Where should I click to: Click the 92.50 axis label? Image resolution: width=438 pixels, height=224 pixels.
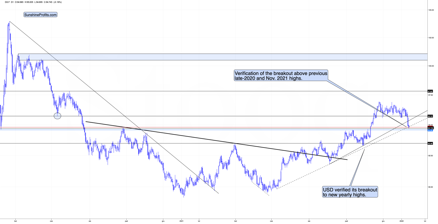point(431,156)
